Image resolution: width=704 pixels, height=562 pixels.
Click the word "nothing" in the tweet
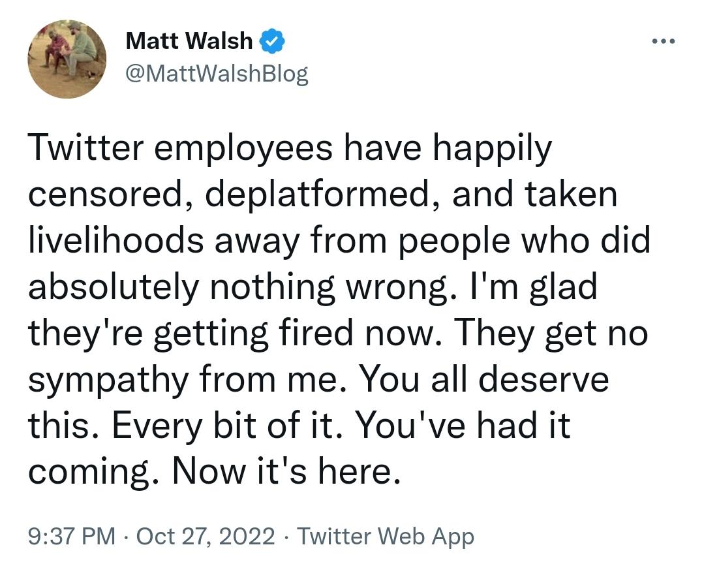[x=273, y=287]
